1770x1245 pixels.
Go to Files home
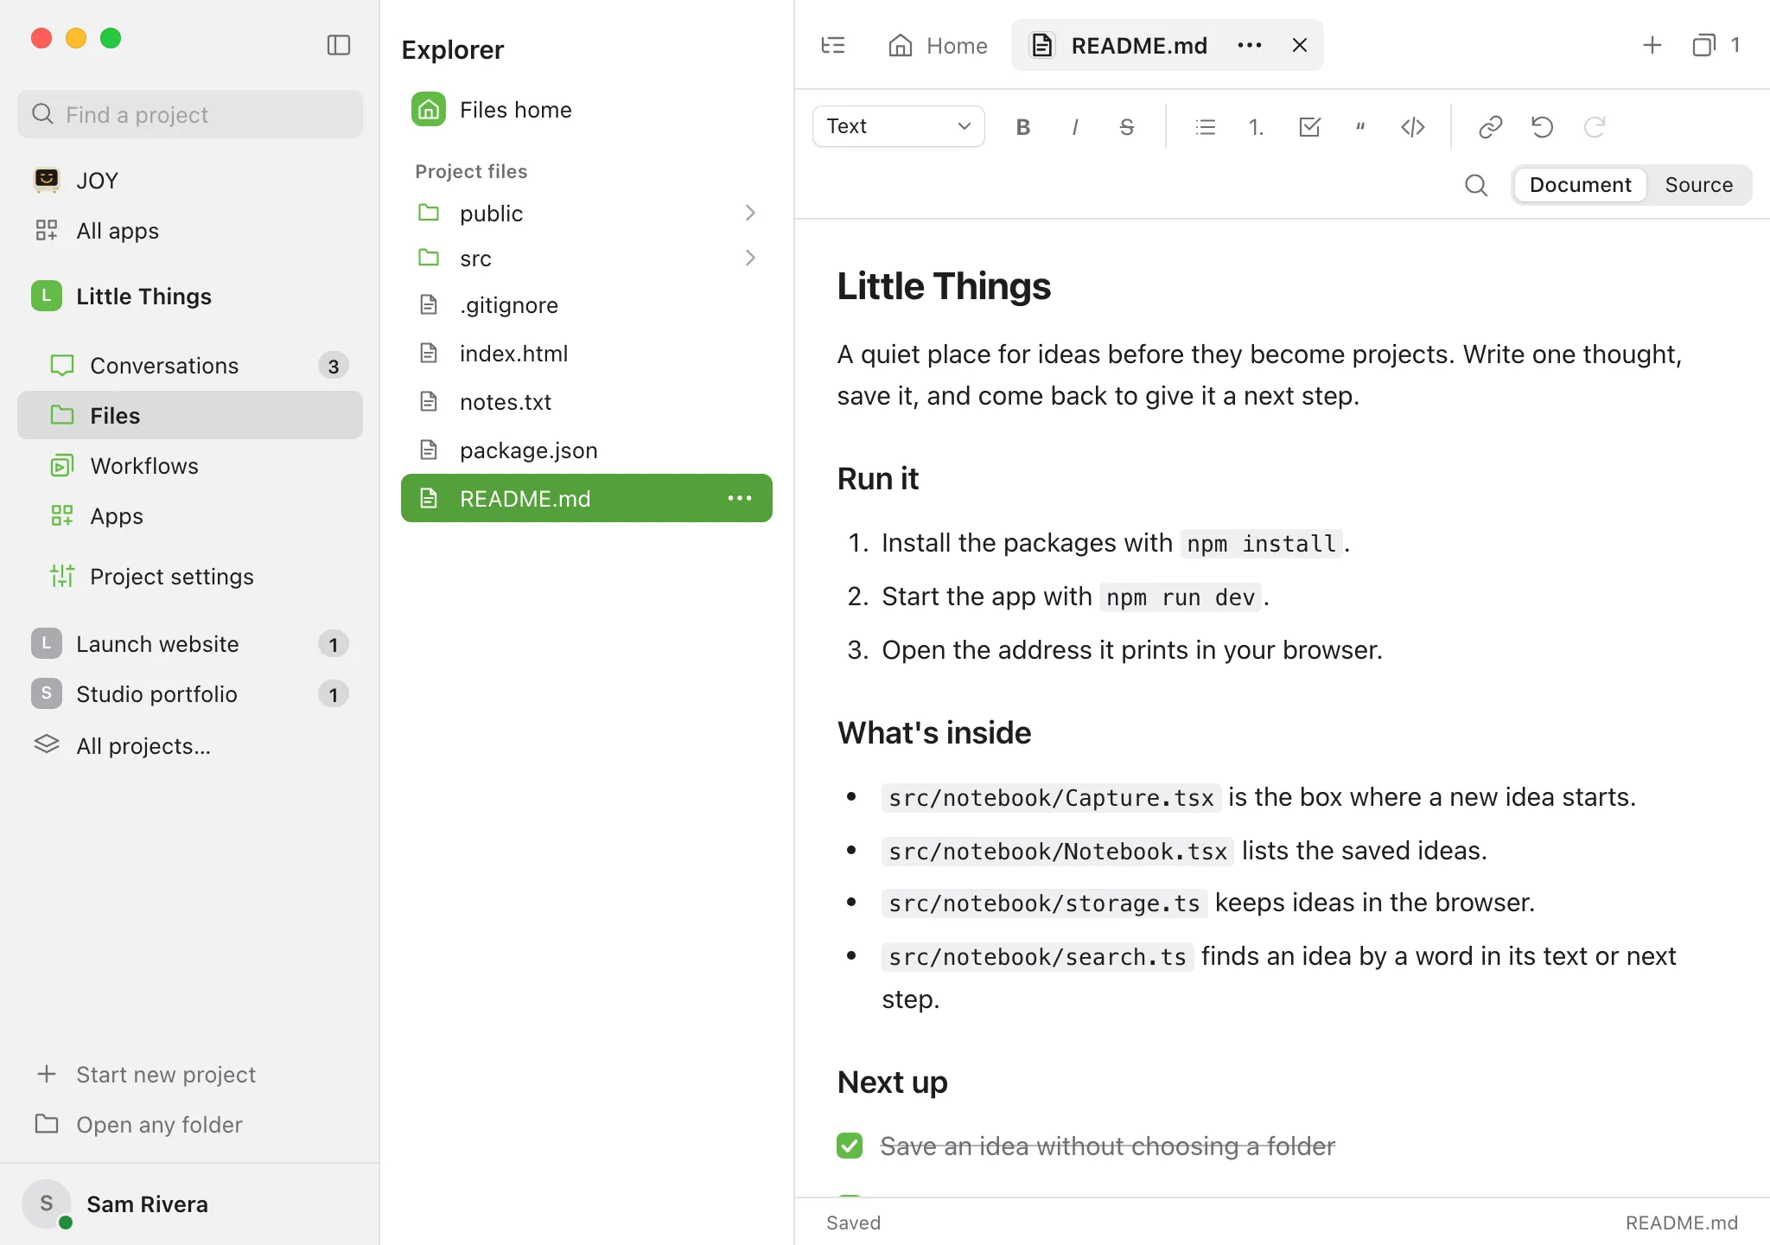587,110
